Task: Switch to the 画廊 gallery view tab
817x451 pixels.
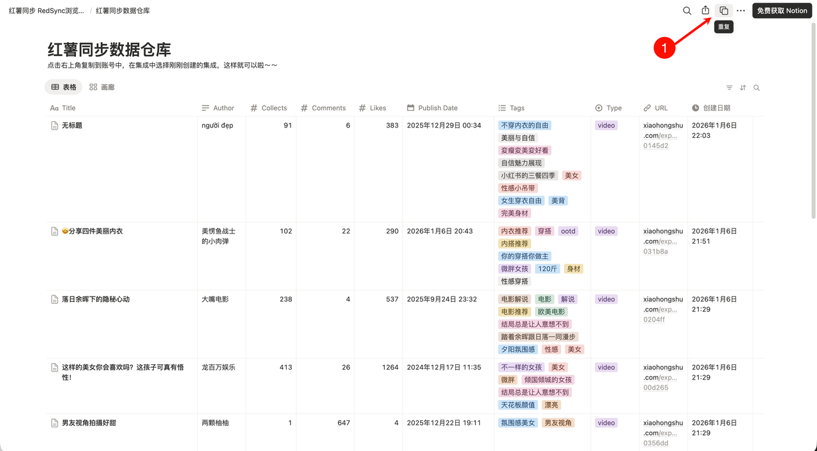Action: click(x=101, y=87)
